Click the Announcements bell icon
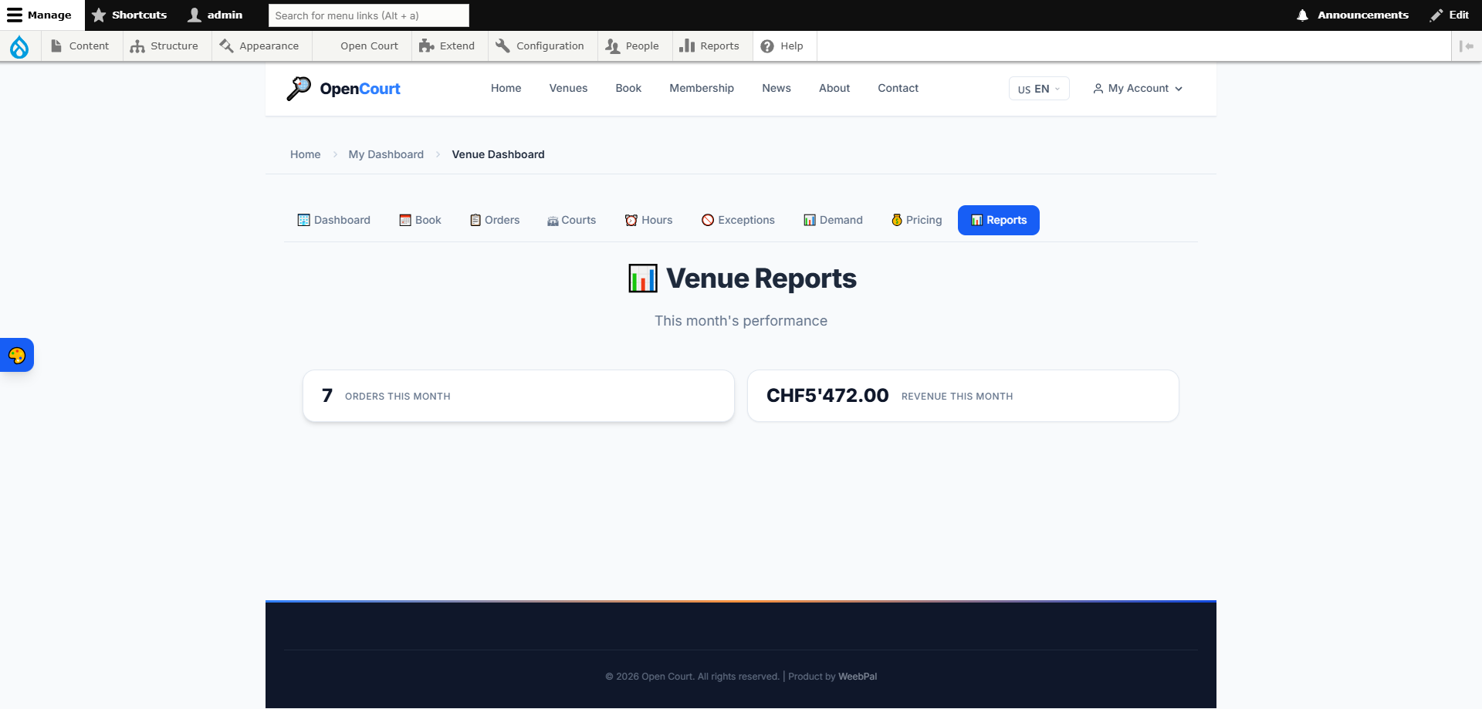 pyautogui.click(x=1302, y=15)
